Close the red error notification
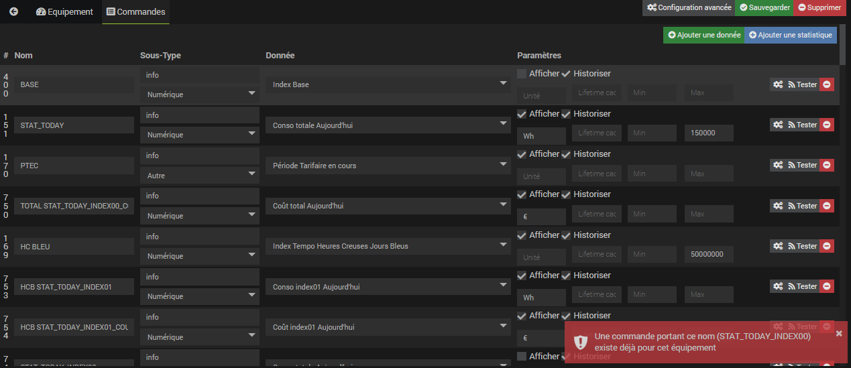The width and height of the screenshot is (851, 368). point(838,333)
